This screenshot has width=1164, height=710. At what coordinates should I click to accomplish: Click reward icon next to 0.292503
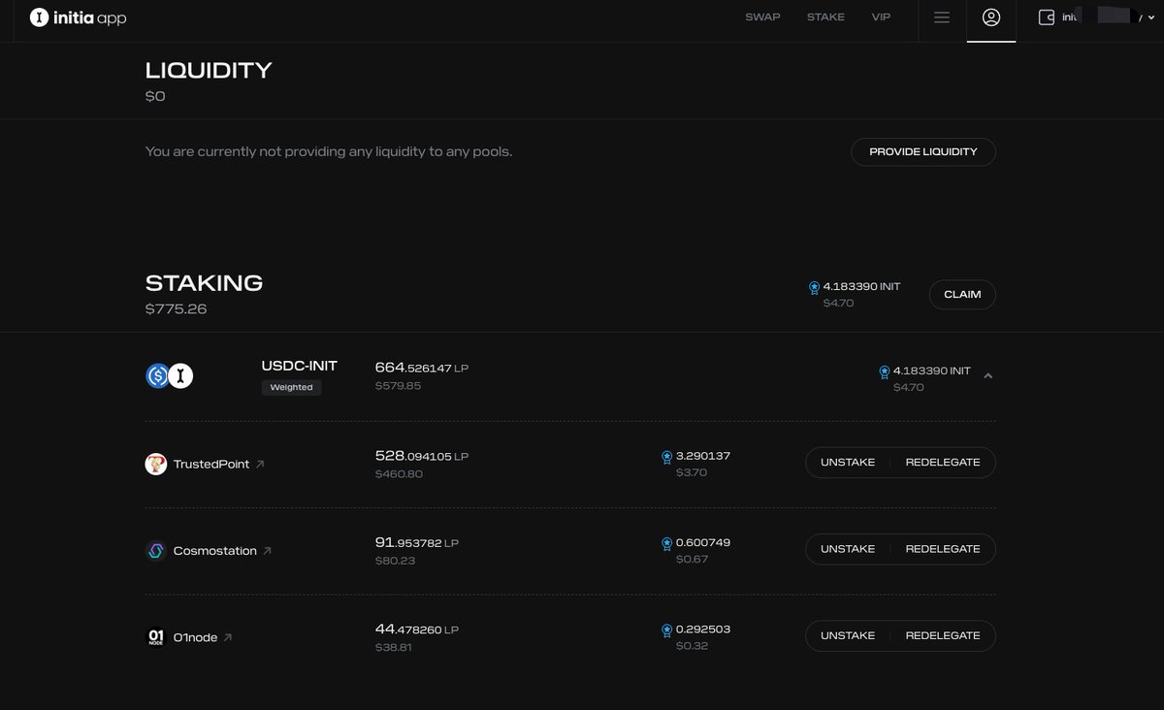coord(667,630)
